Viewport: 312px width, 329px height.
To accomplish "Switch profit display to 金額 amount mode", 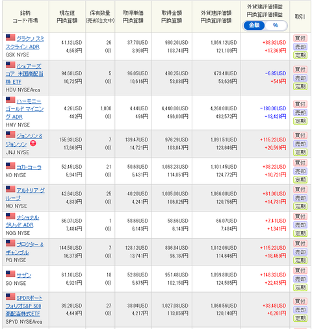I will [x=254, y=25].
